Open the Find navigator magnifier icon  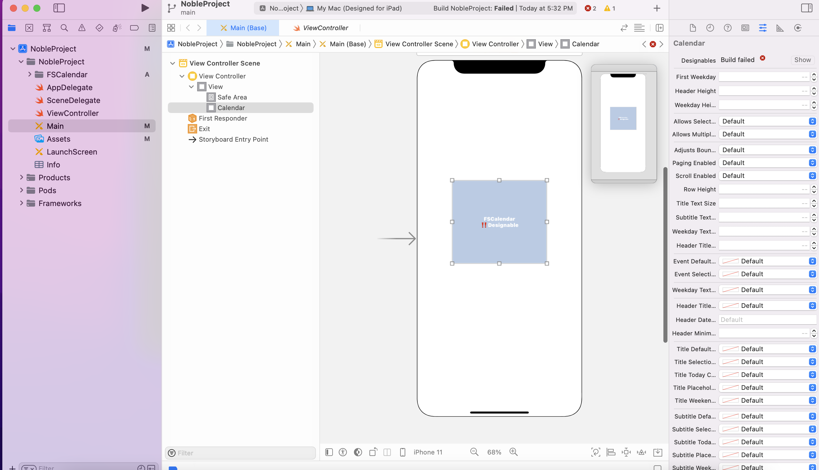[64, 28]
